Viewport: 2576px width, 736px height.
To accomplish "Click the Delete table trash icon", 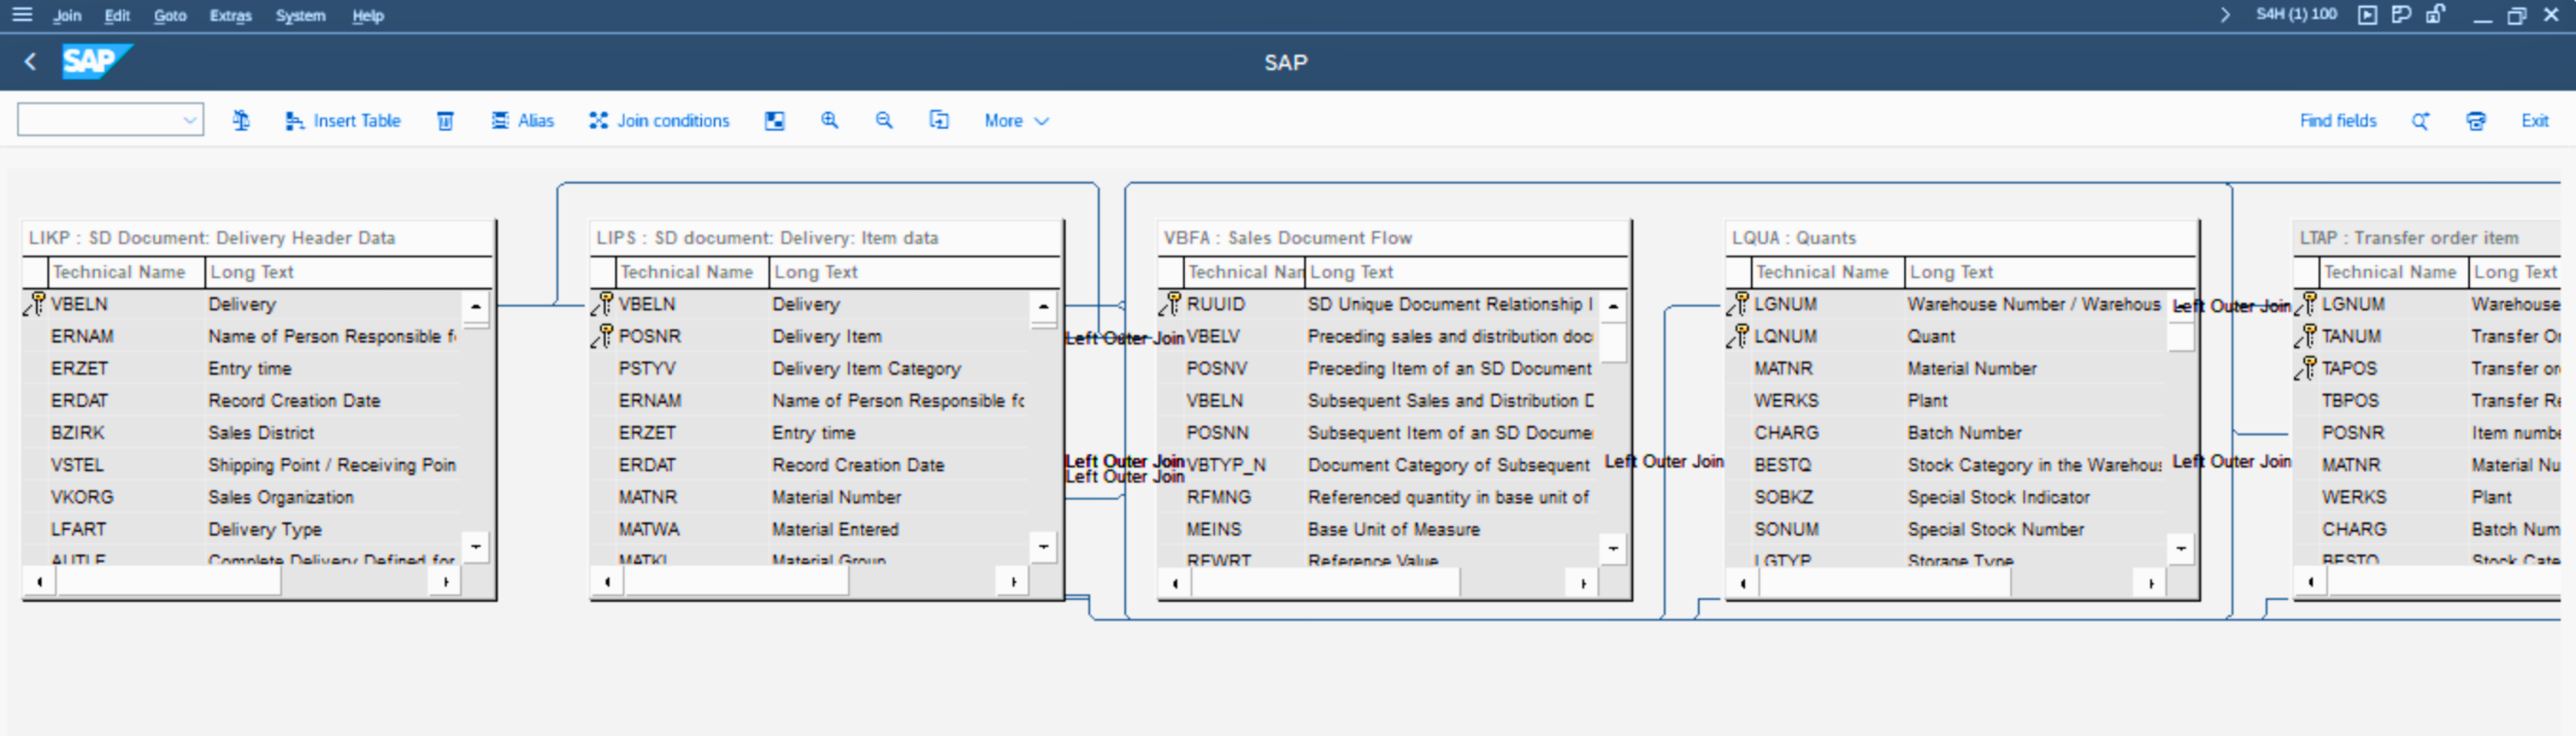I will coord(445,121).
